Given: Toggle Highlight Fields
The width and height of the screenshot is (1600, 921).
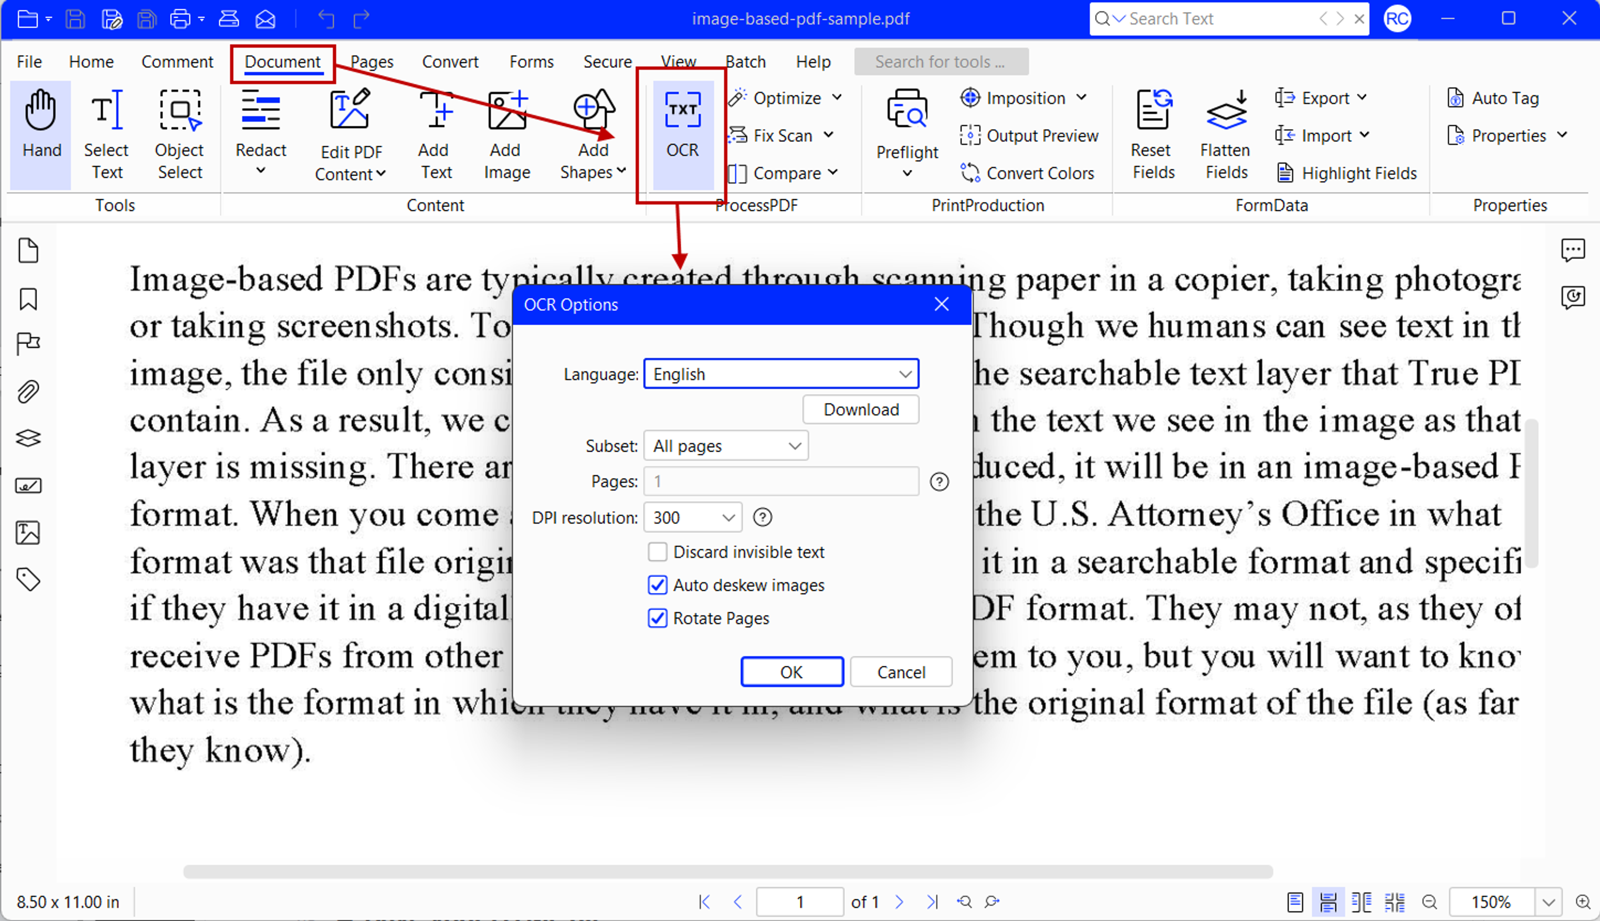Looking at the screenshot, I should (x=1346, y=173).
